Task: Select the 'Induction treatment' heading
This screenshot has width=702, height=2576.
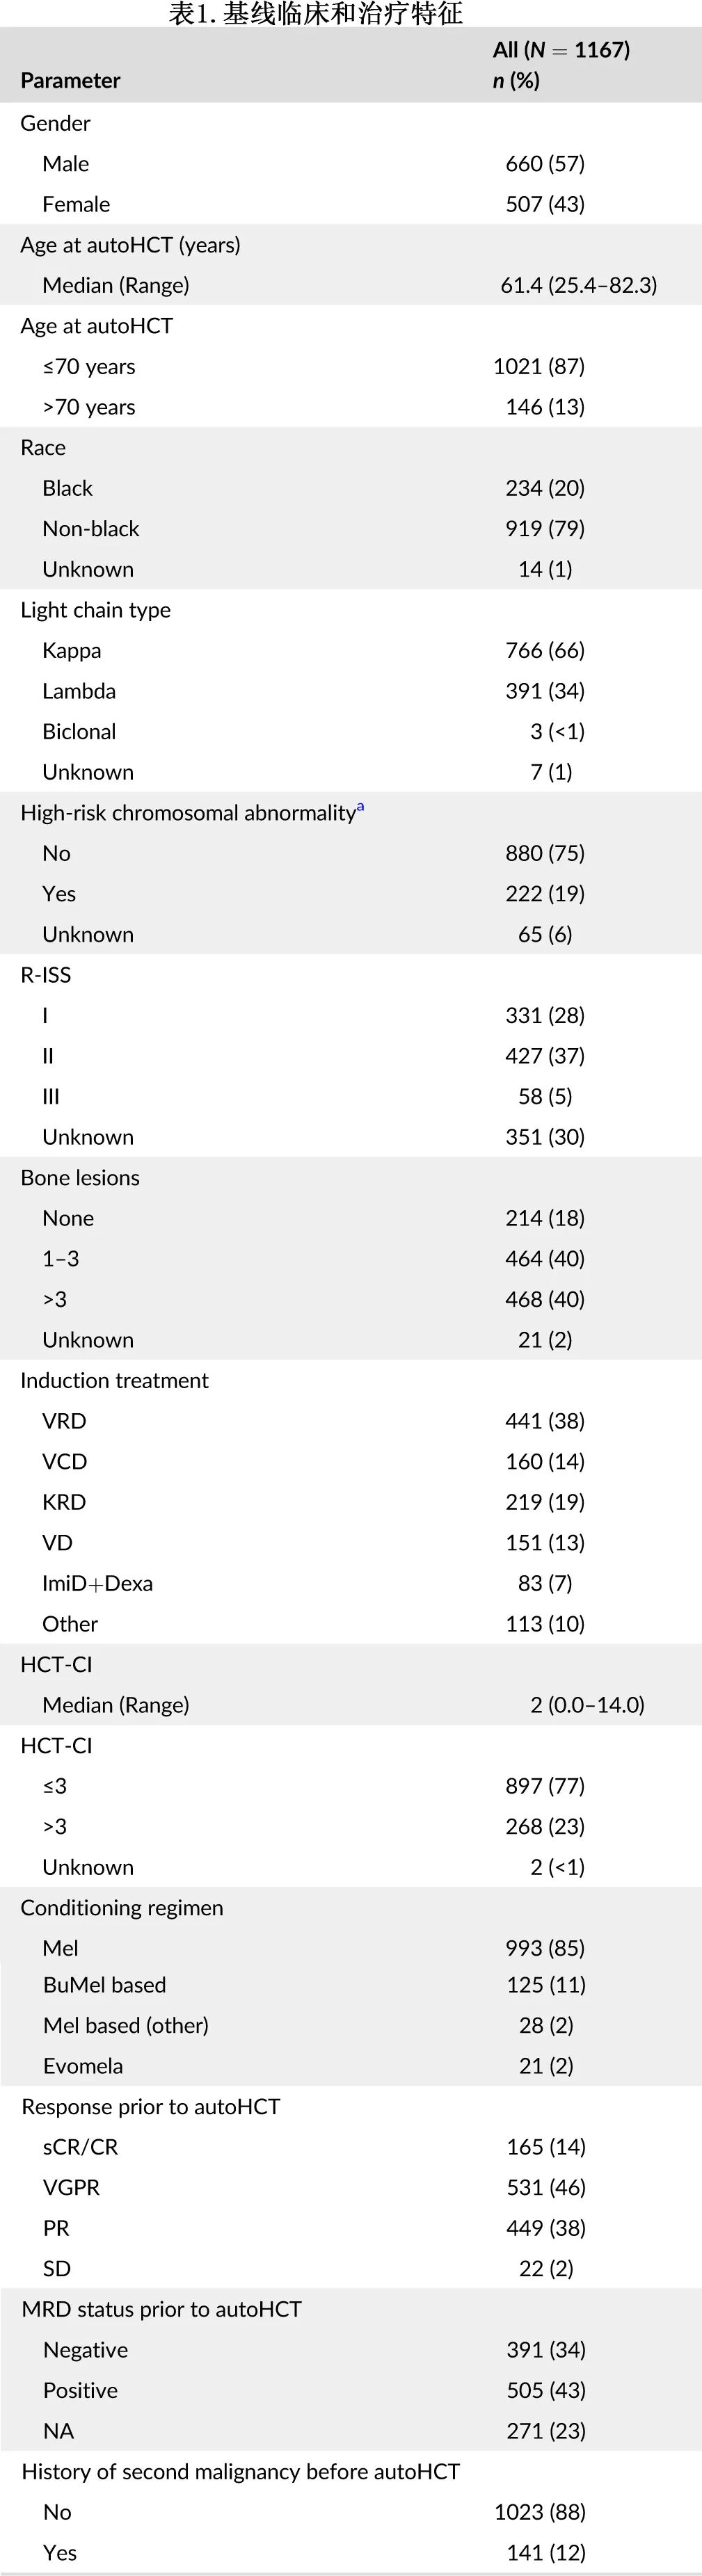Action: [x=114, y=1380]
